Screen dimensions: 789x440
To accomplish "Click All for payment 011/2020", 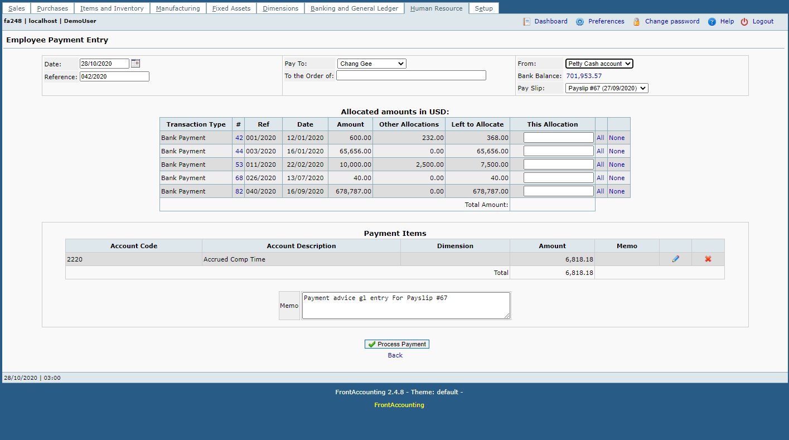I will point(601,165).
